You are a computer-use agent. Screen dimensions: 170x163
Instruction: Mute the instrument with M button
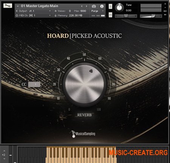click(x=110, y=15)
